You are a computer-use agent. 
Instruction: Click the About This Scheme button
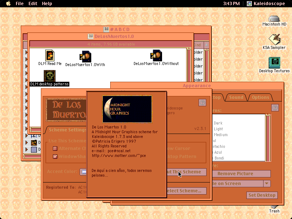coord(187,172)
